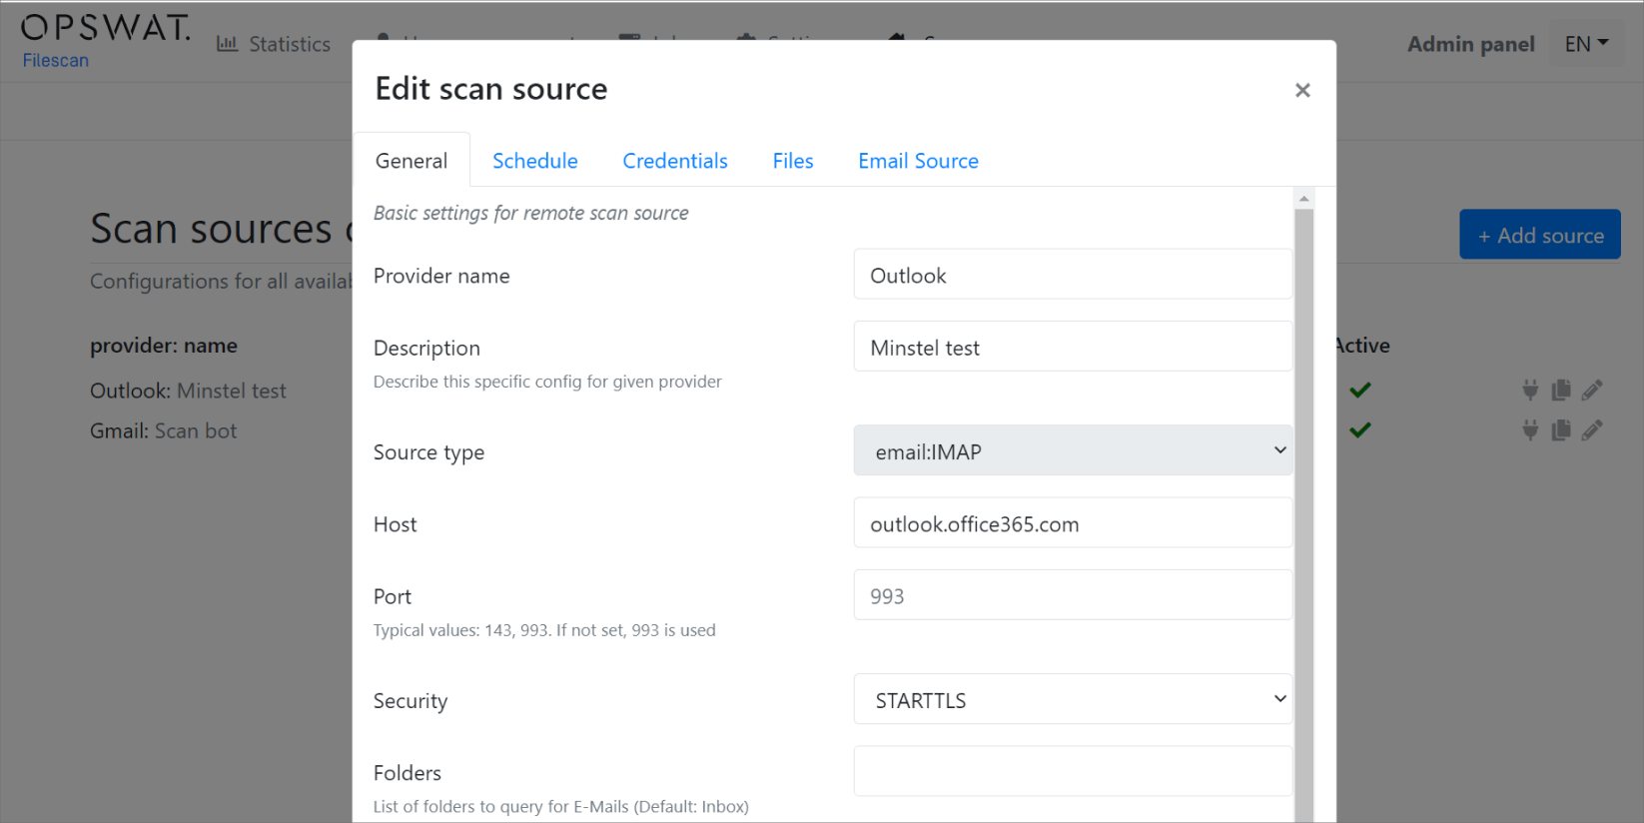Go to the Files tab

click(x=793, y=161)
